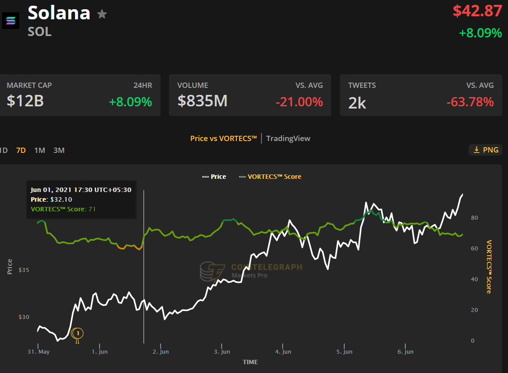Select the 7D timeframe tab
Viewport: 508px width, 373px height.
point(20,150)
